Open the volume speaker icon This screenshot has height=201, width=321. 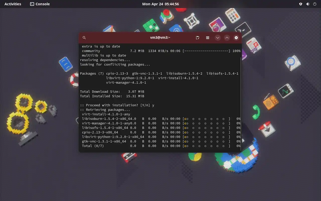tap(308, 4)
